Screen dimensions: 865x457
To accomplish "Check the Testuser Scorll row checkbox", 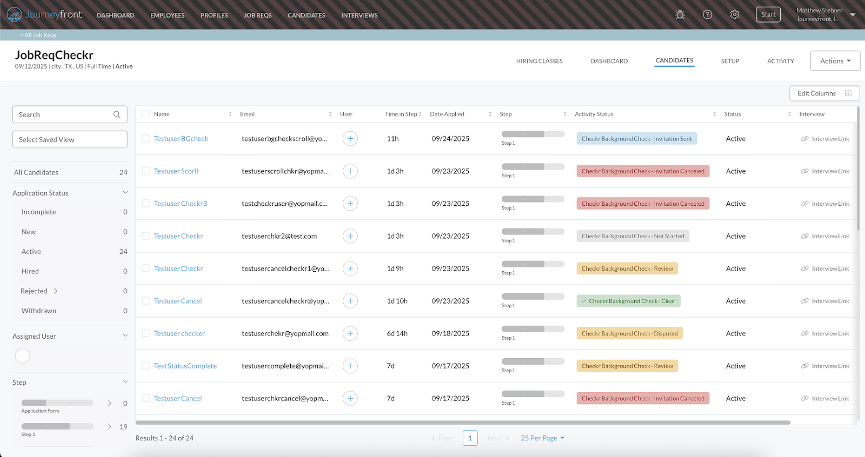I will [x=145, y=171].
